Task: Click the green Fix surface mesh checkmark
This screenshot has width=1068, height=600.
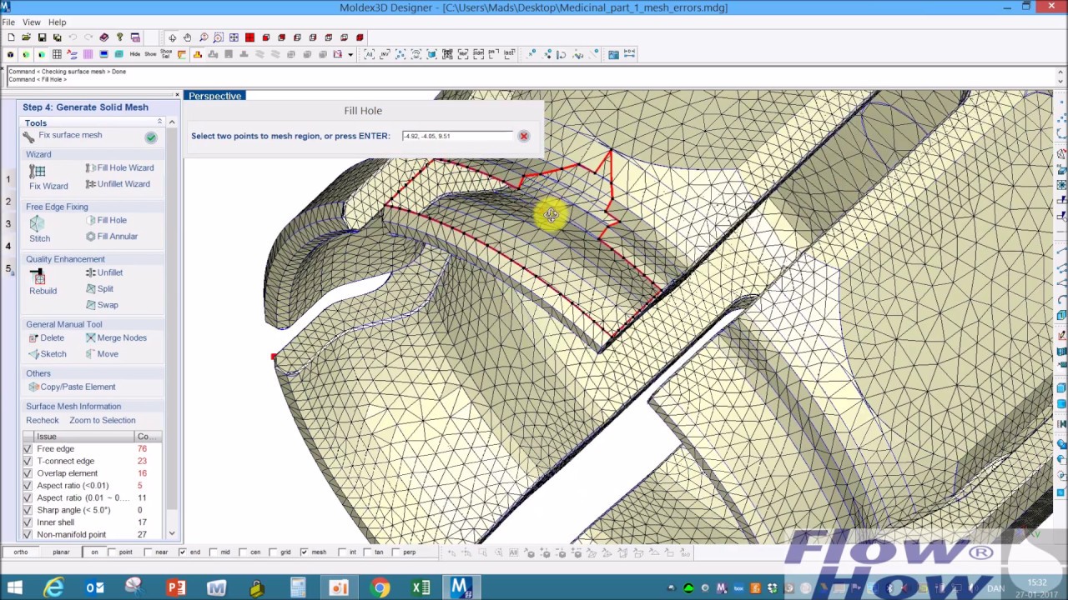Action: [151, 137]
